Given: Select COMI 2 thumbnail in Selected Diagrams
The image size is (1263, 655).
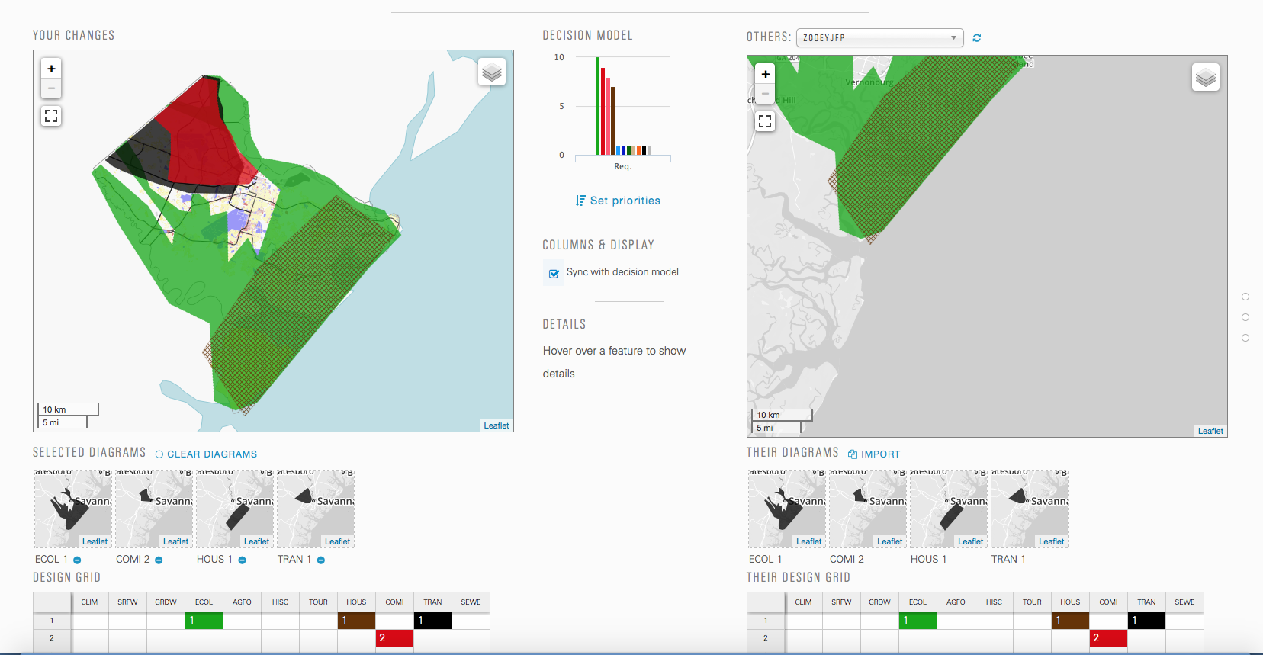Looking at the screenshot, I should [154, 509].
